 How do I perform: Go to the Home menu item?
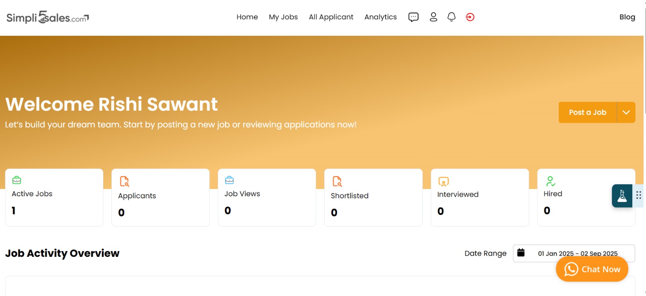tap(247, 17)
